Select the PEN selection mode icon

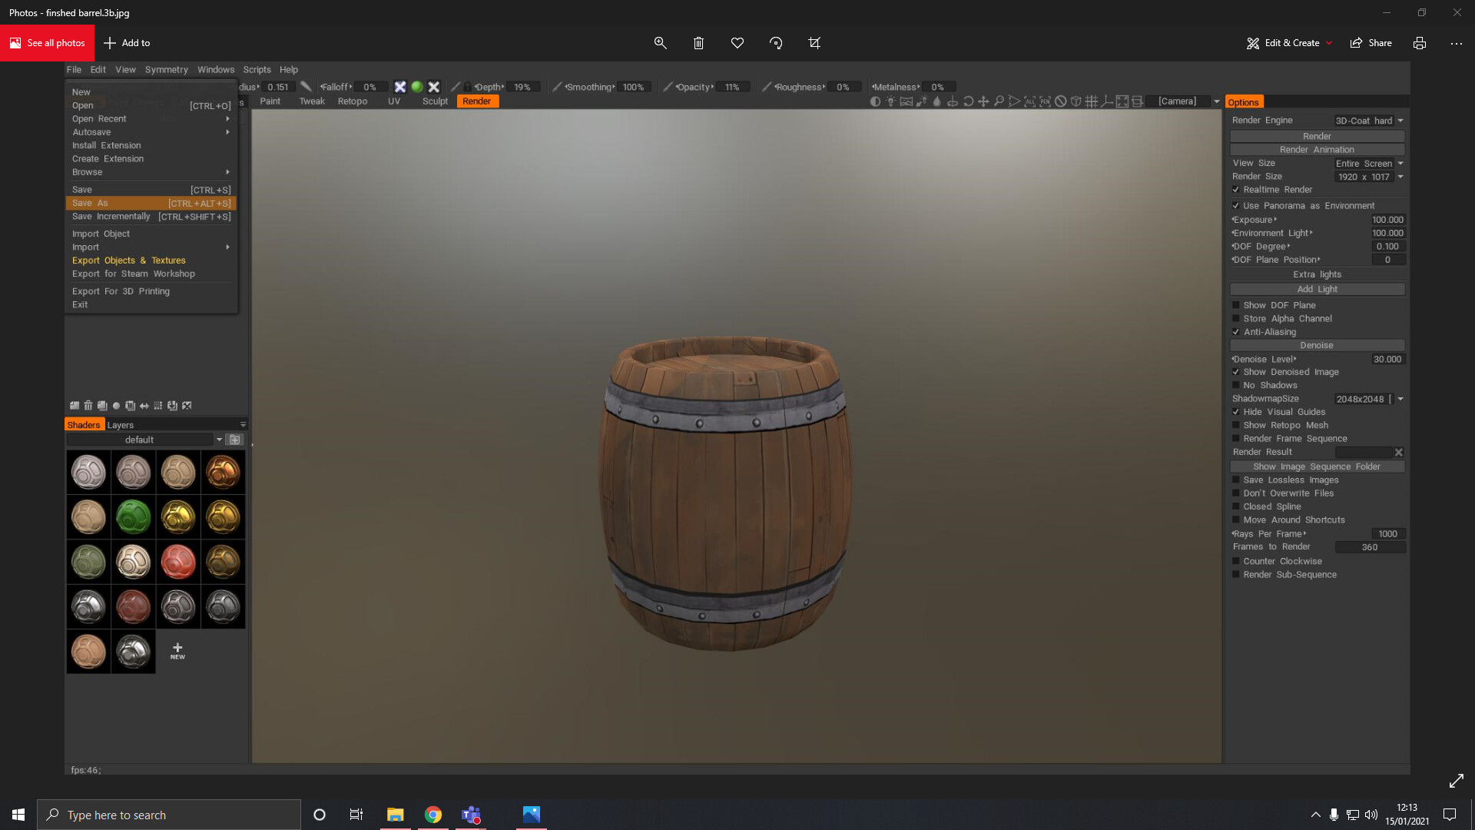pos(1045,101)
